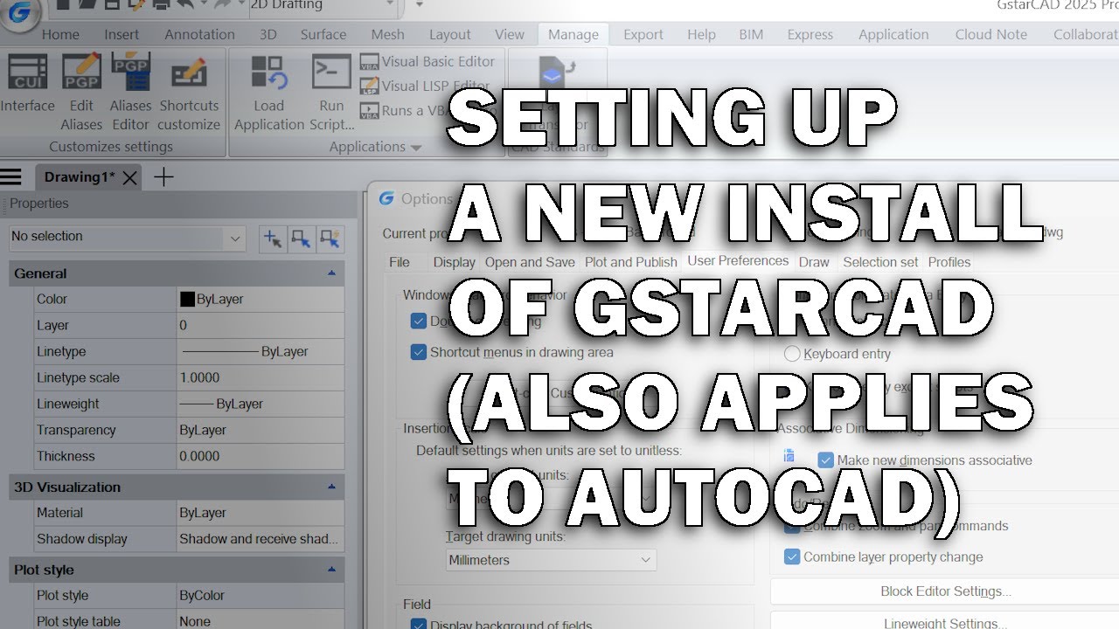Open the Interface (CUI) customization tool
This screenshot has width=1119, height=629.
[x=27, y=83]
